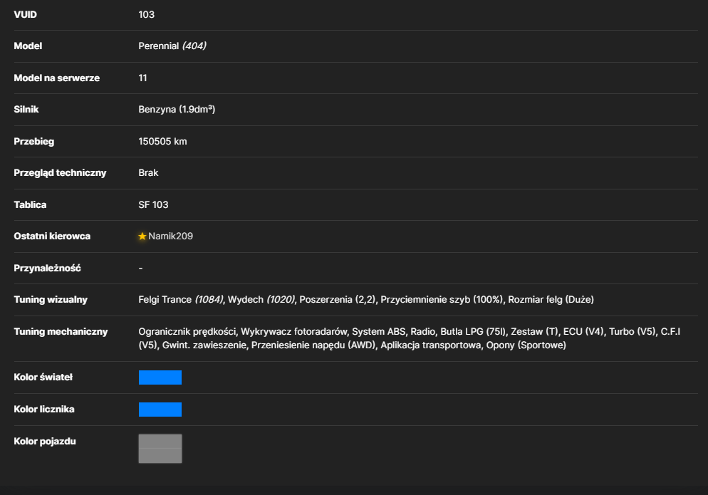Click the mileage value 150505 km
This screenshot has width=708, height=495.
[x=162, y=141]
